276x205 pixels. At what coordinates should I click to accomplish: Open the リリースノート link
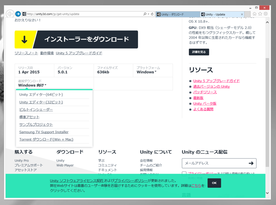tap(26, 53)
